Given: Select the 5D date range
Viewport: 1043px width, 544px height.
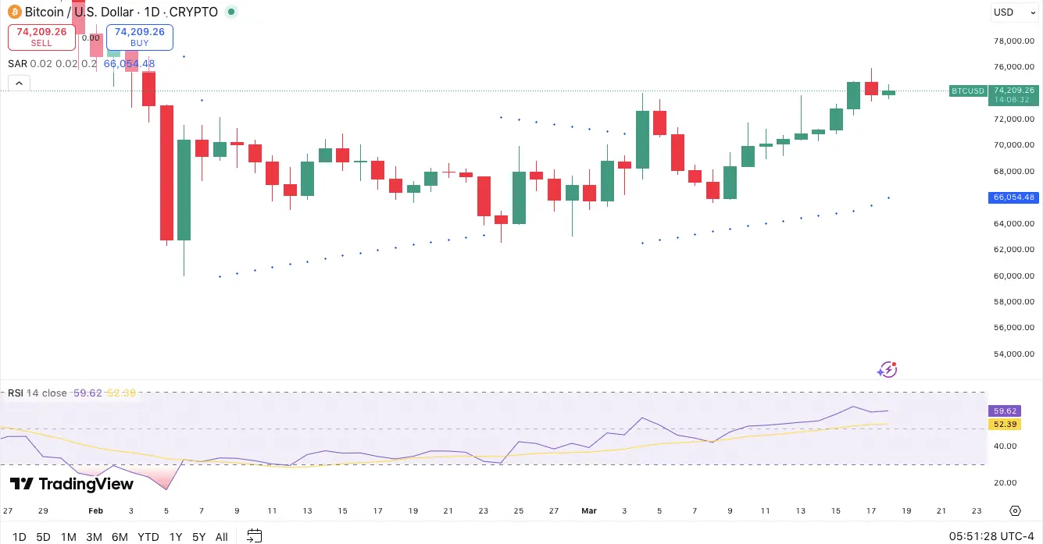Looking at the screenshot, I should tap(43, 536).
